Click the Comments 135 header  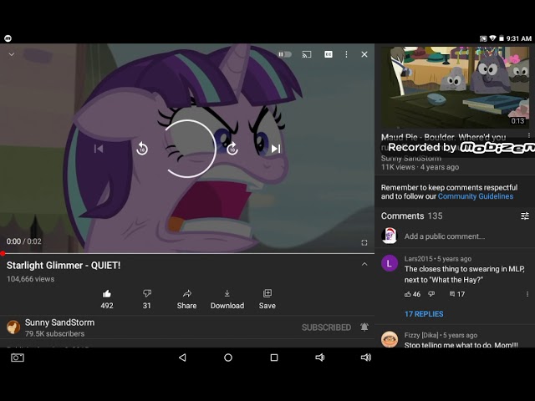pyautogui.click(x=411, y=216)
